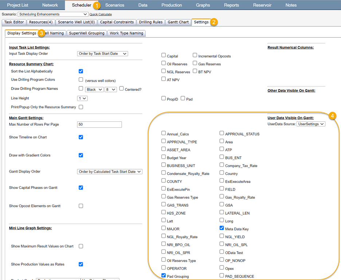Open the UserData Source dropdown

coord(310,124)
